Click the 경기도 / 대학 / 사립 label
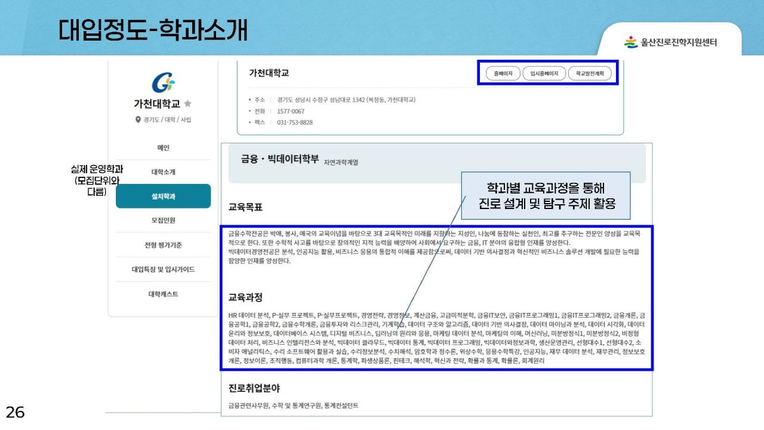This screenshot has height=430, width=764. point(167,119)
